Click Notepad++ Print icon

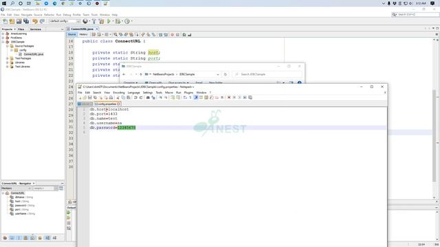point(111,97)
